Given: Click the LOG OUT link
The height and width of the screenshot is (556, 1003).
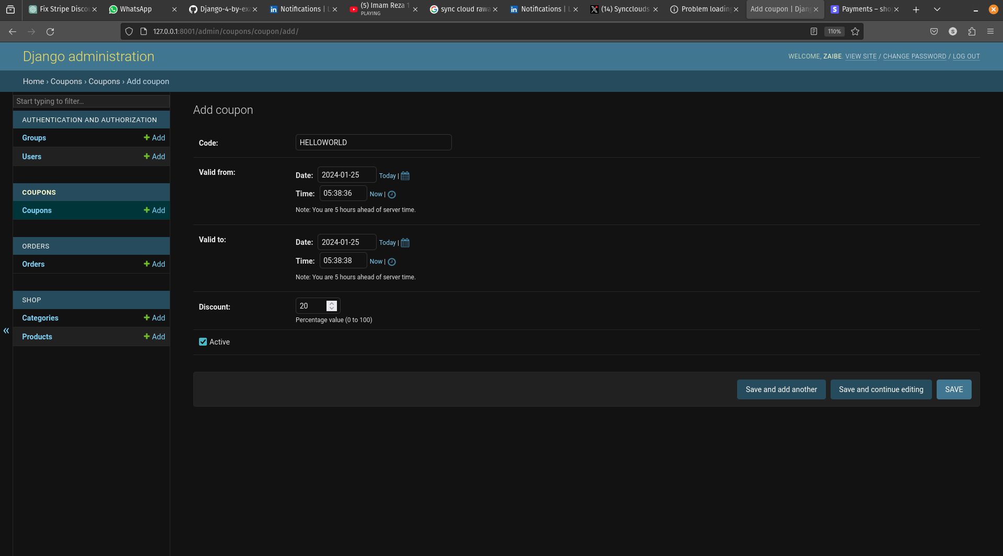Looking at the screenshot, I should click(x=966, y=56).
